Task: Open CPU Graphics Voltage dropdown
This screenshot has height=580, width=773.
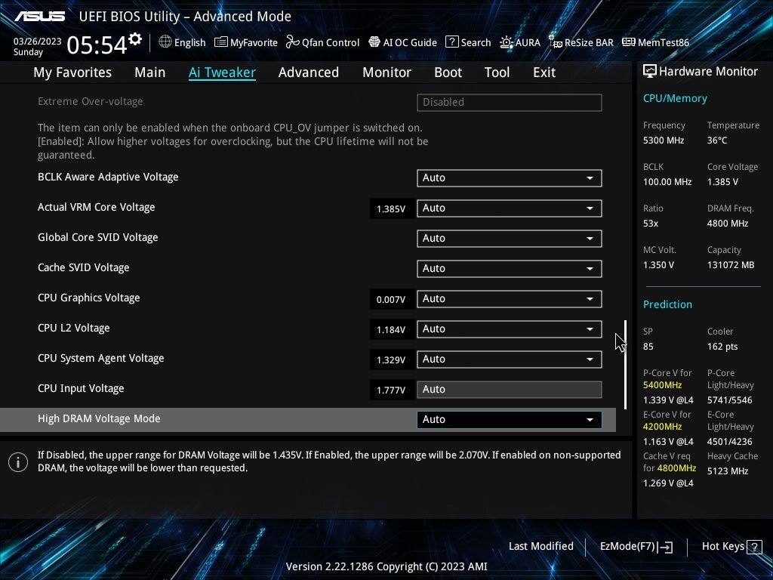Action: pos(510,299)
